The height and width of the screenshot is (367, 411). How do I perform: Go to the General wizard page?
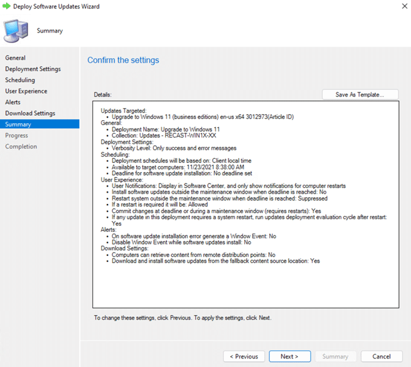pos(16,58)
